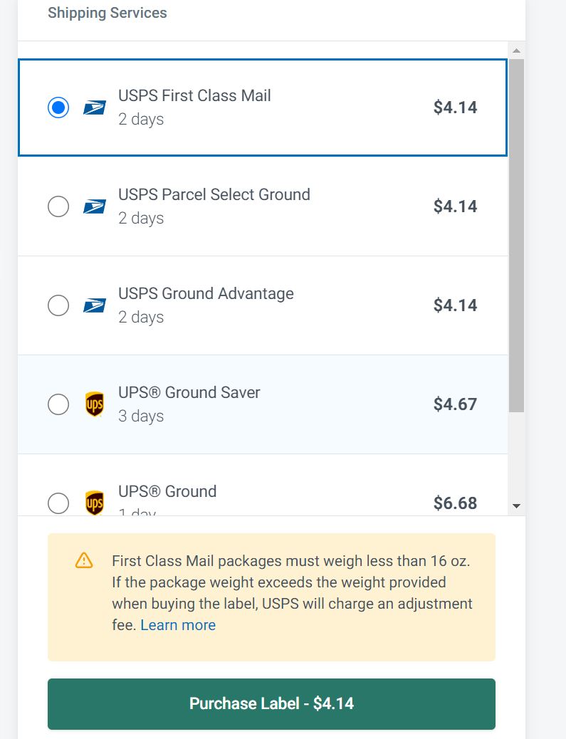Click USPS logo beside Ground Advantage
The width and height of the screenshot is (566, 739).
coord(94,306)
